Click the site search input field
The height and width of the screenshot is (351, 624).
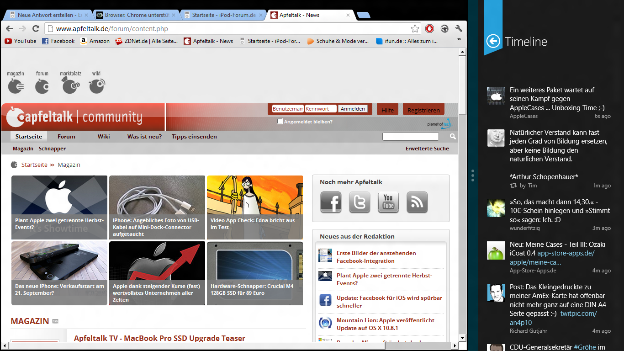(410, 137)
